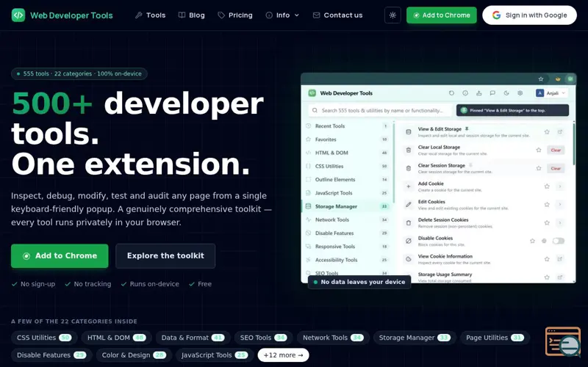Screen dimensions: 588x367
Task: Star the Edit Cookies tool
Action: coord(547,205)
